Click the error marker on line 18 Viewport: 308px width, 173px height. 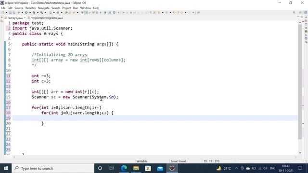[x=5, y=113]
